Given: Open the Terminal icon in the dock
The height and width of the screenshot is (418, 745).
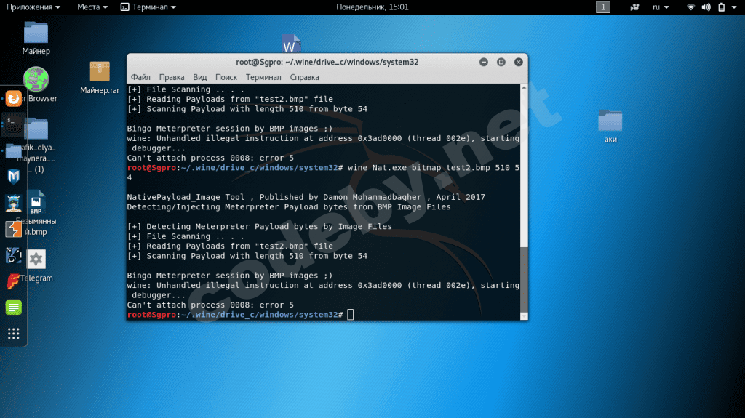Looking at the screenshot, I should click(x=13, y=124).
